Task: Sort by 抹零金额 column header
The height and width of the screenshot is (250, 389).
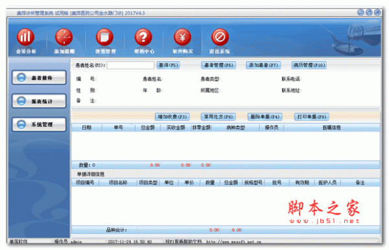Action: coord(202,128)
